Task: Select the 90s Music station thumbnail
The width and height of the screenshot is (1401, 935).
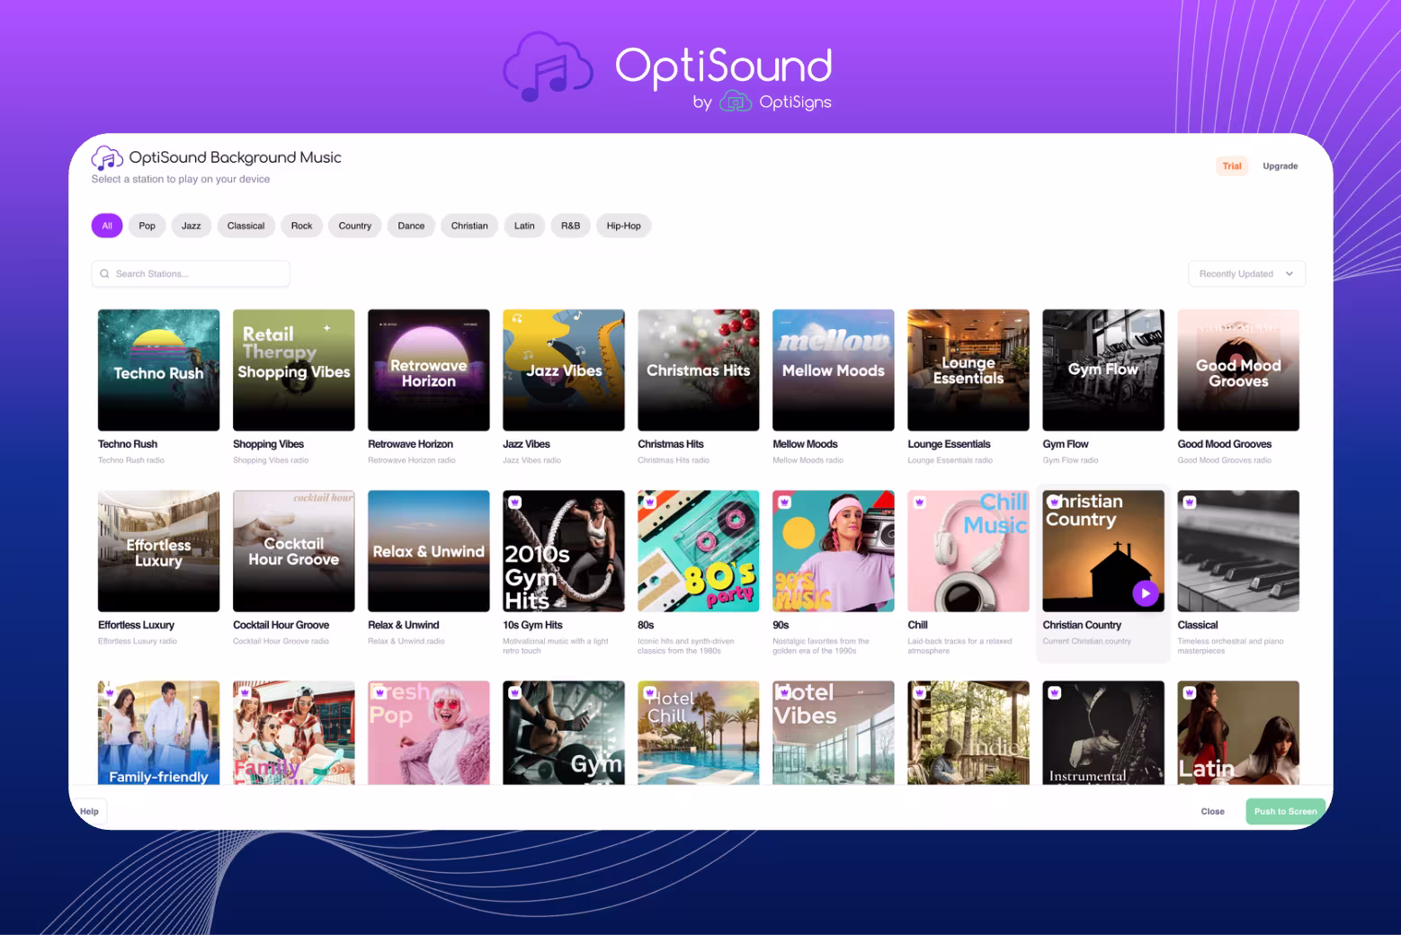Action: click(x=834, y=551)
